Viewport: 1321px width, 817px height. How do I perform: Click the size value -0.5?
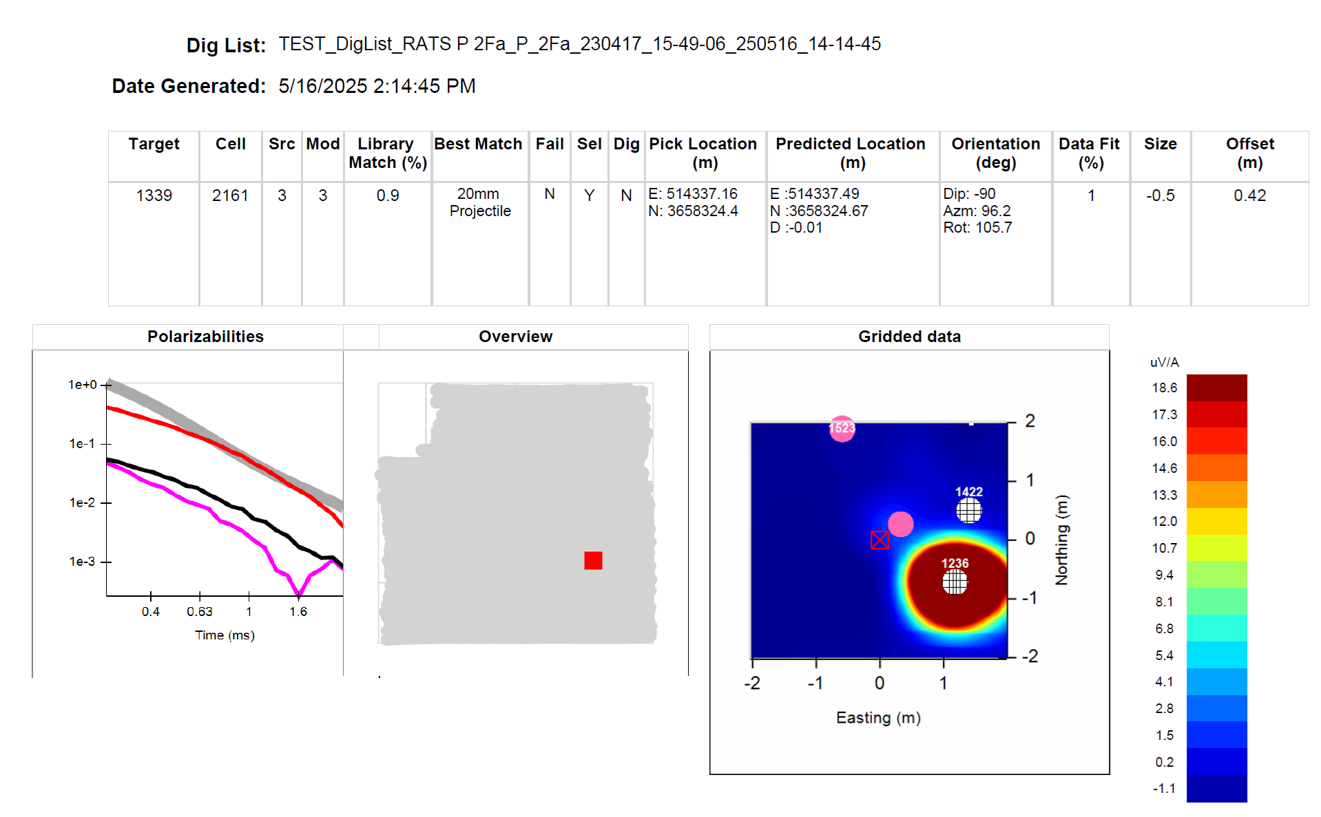1161,195
